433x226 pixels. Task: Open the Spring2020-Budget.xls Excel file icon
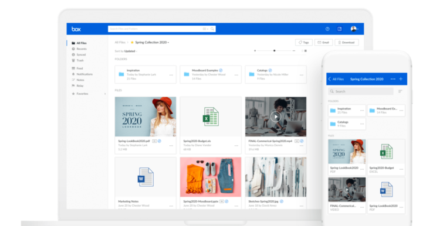211,117
